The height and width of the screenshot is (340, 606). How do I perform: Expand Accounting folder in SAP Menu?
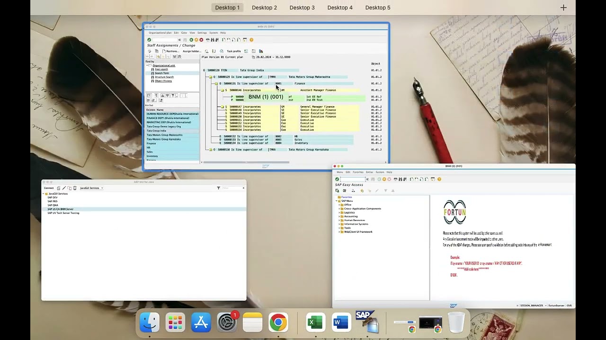click(339, 216)
